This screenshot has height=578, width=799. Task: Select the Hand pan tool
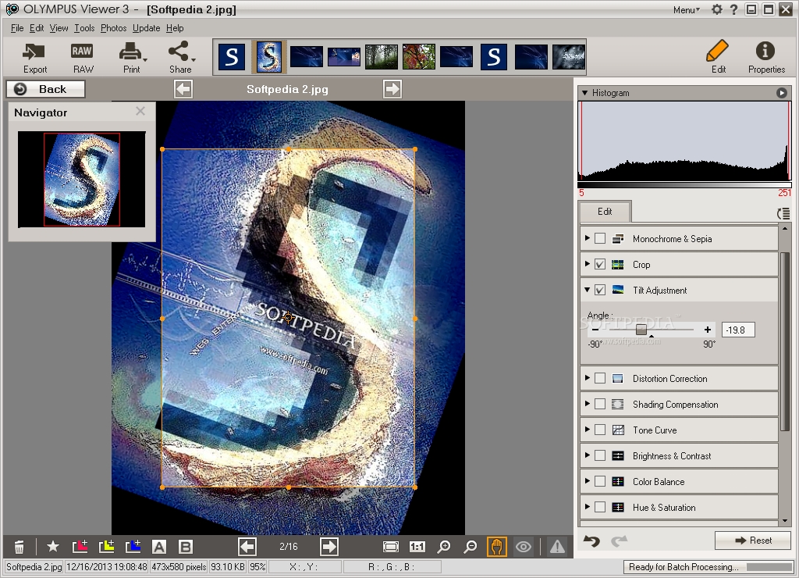[x=498, y=547]
